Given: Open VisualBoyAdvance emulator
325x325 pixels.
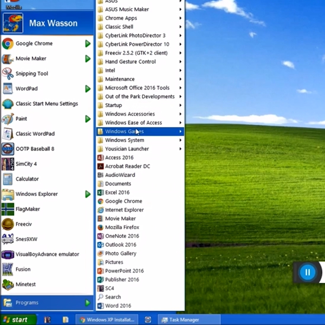Looking at the screenshot, I should click(x=47, y=254).
